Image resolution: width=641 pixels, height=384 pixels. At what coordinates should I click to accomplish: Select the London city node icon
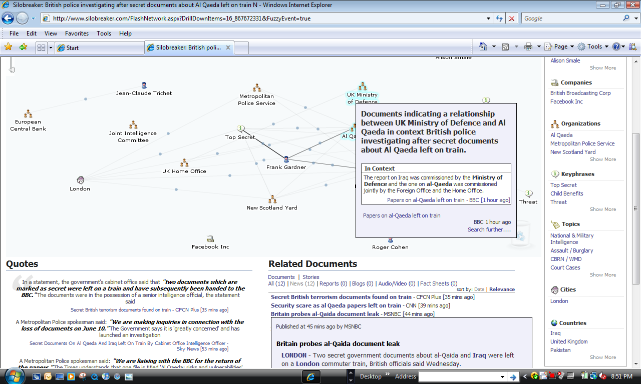[80, 180]
